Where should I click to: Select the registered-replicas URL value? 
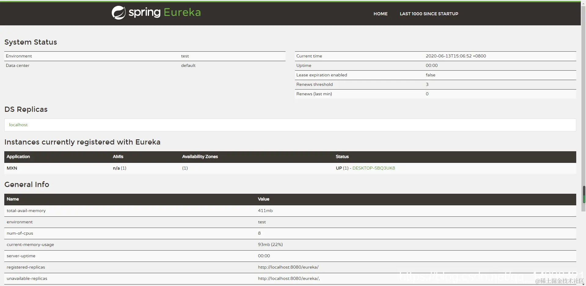288,267
